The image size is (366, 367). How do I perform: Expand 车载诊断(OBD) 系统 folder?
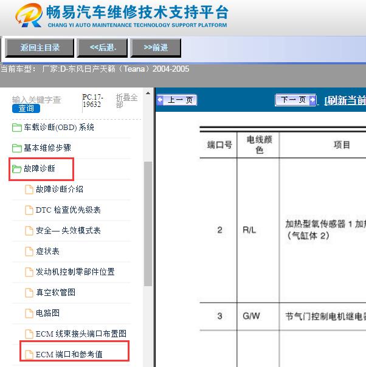[59, 128]
